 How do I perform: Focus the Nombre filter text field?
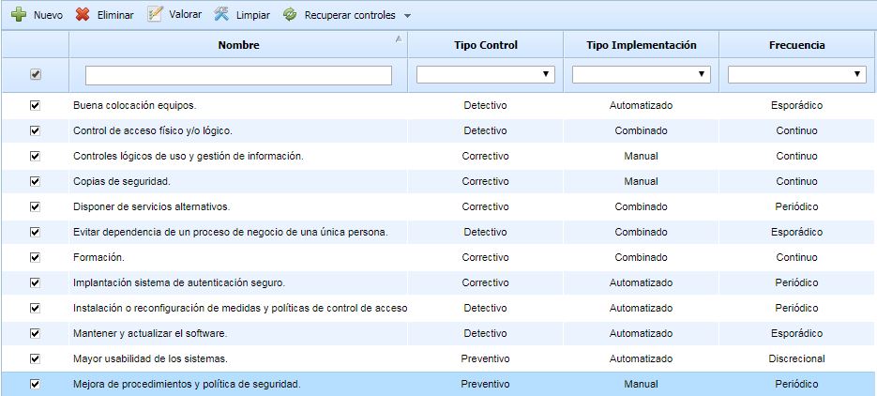(x=238, y=74)
